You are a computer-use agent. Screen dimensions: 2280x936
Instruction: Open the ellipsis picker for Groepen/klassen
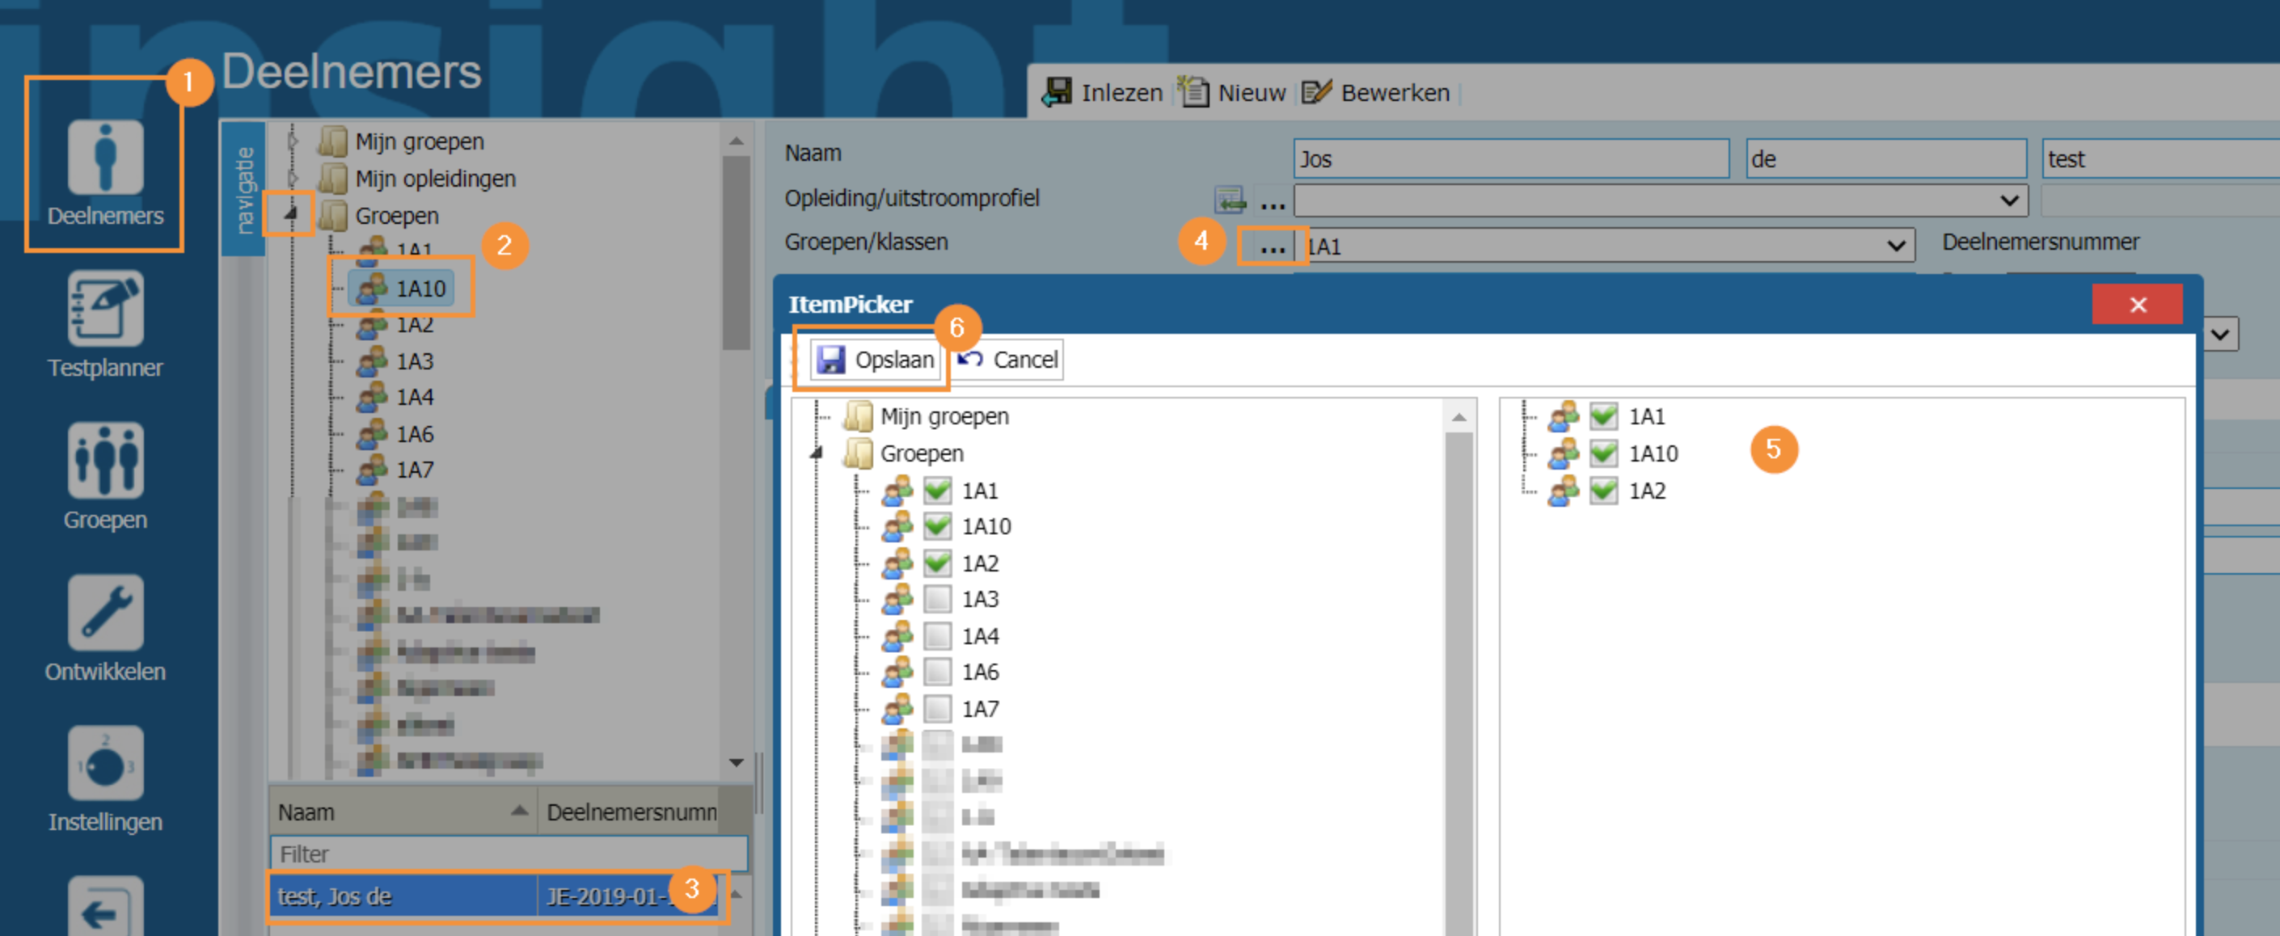tap(1272, 247)
